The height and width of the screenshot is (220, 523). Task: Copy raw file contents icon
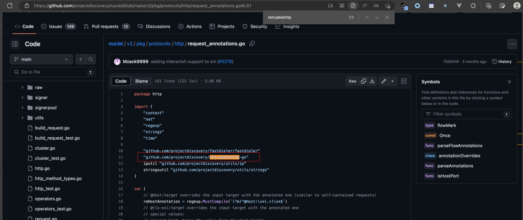[x=364, y=81]
